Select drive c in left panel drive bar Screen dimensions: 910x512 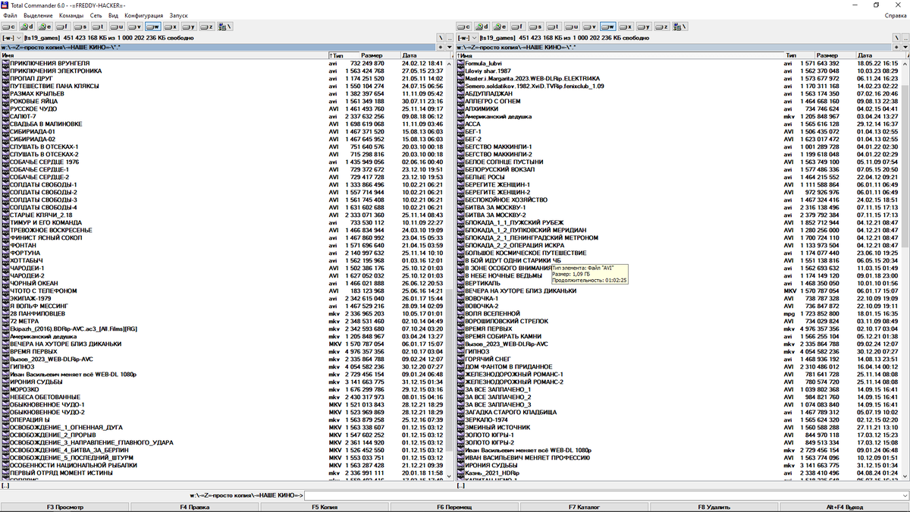9,27
